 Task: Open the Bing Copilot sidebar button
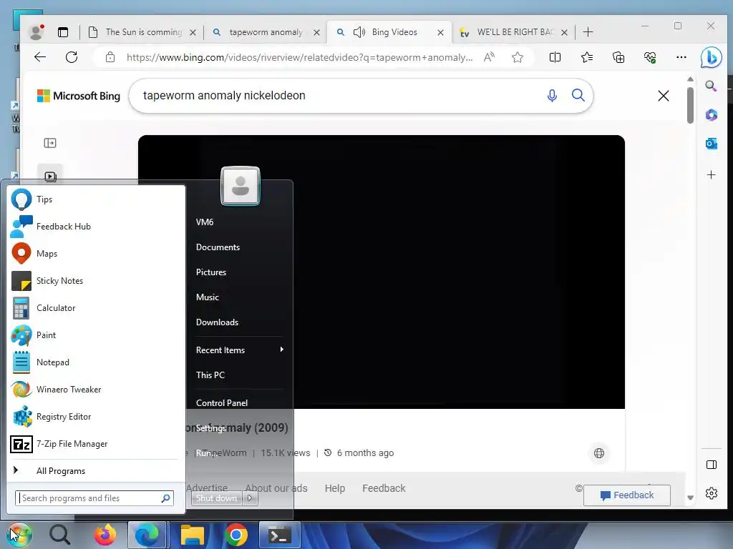(x=711, y=57)
